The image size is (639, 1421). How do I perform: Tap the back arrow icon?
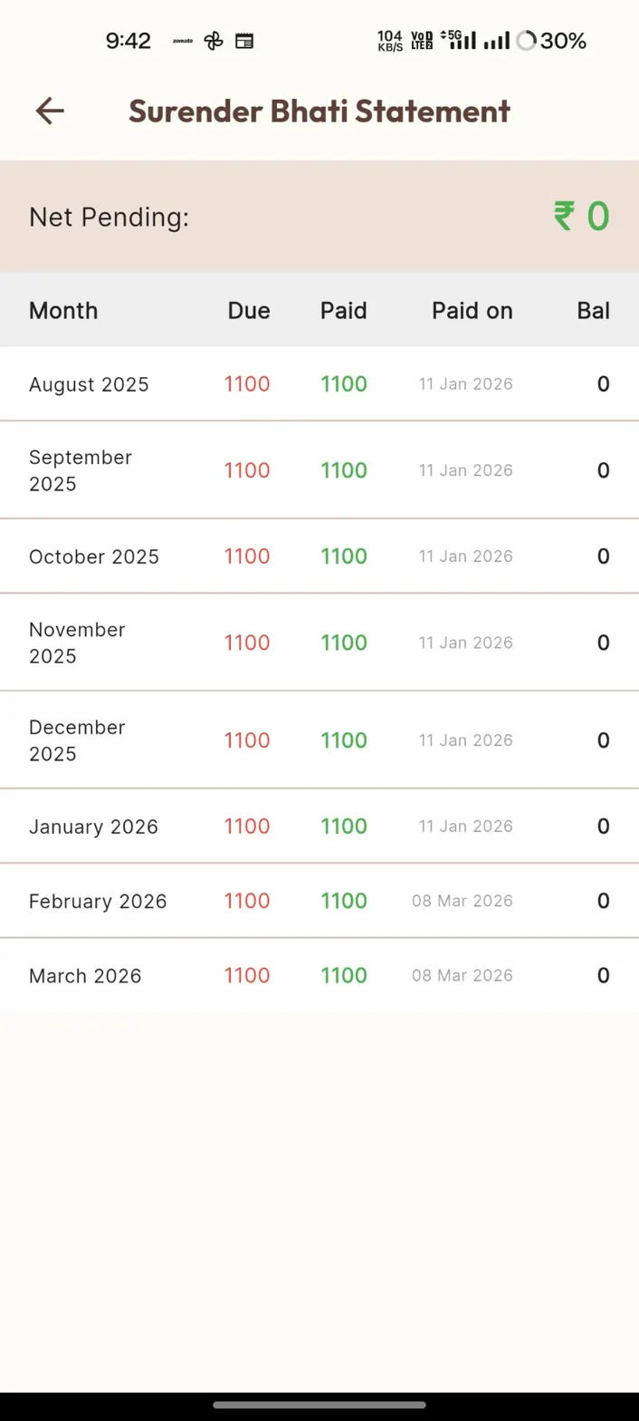(50, 111)
